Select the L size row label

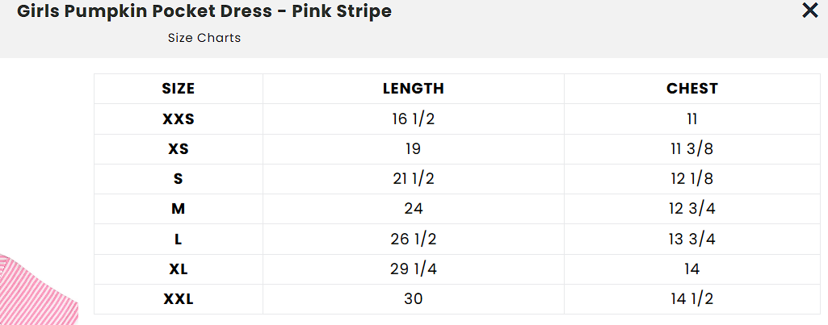(179, 240)
